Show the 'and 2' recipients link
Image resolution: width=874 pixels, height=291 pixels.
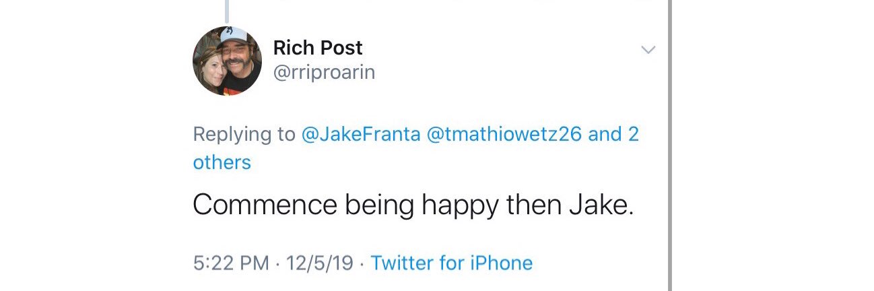613,134
